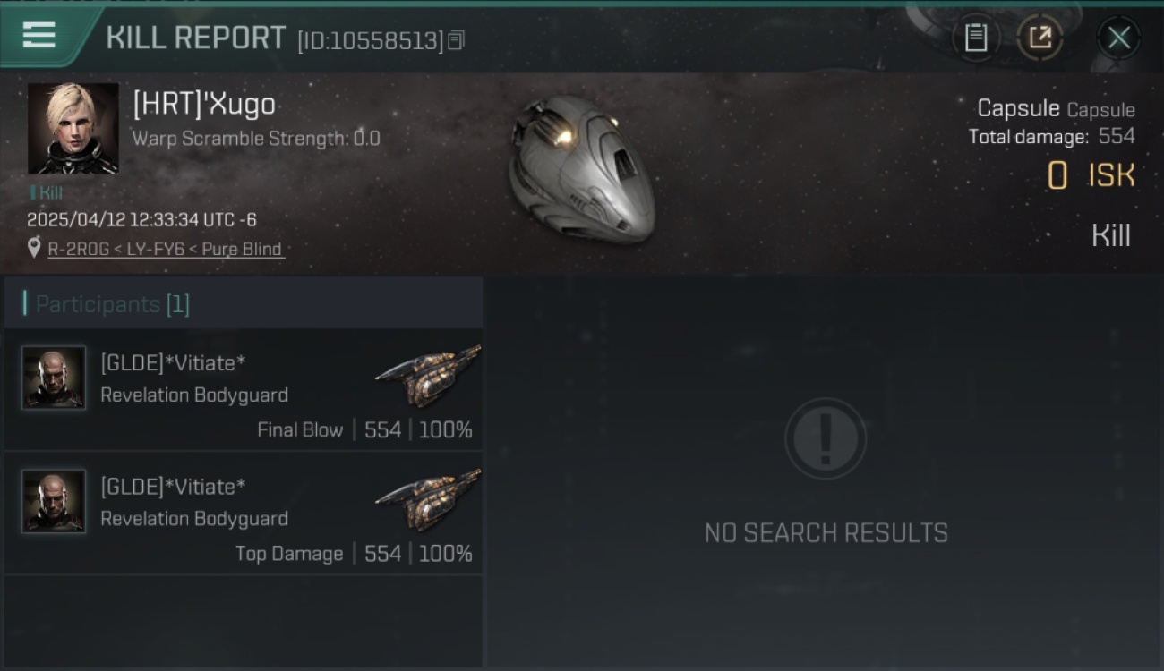Click the pilot name [HRT]'Xugo
This screenshot has height=671, width=1164.
coord(204,105)
